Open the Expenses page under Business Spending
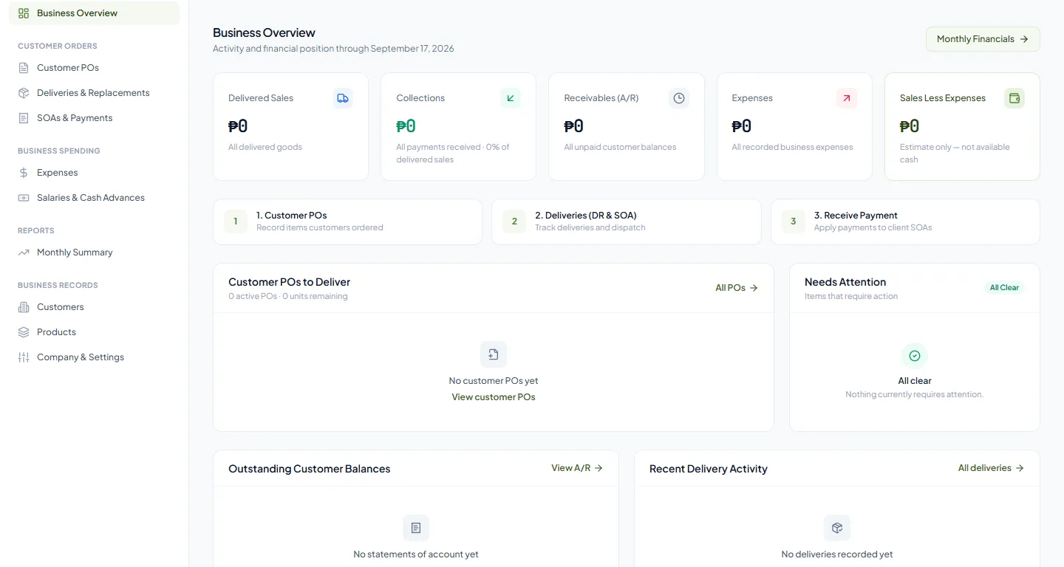This screenshot has height=567, width=1064. [x=95, y=173]
